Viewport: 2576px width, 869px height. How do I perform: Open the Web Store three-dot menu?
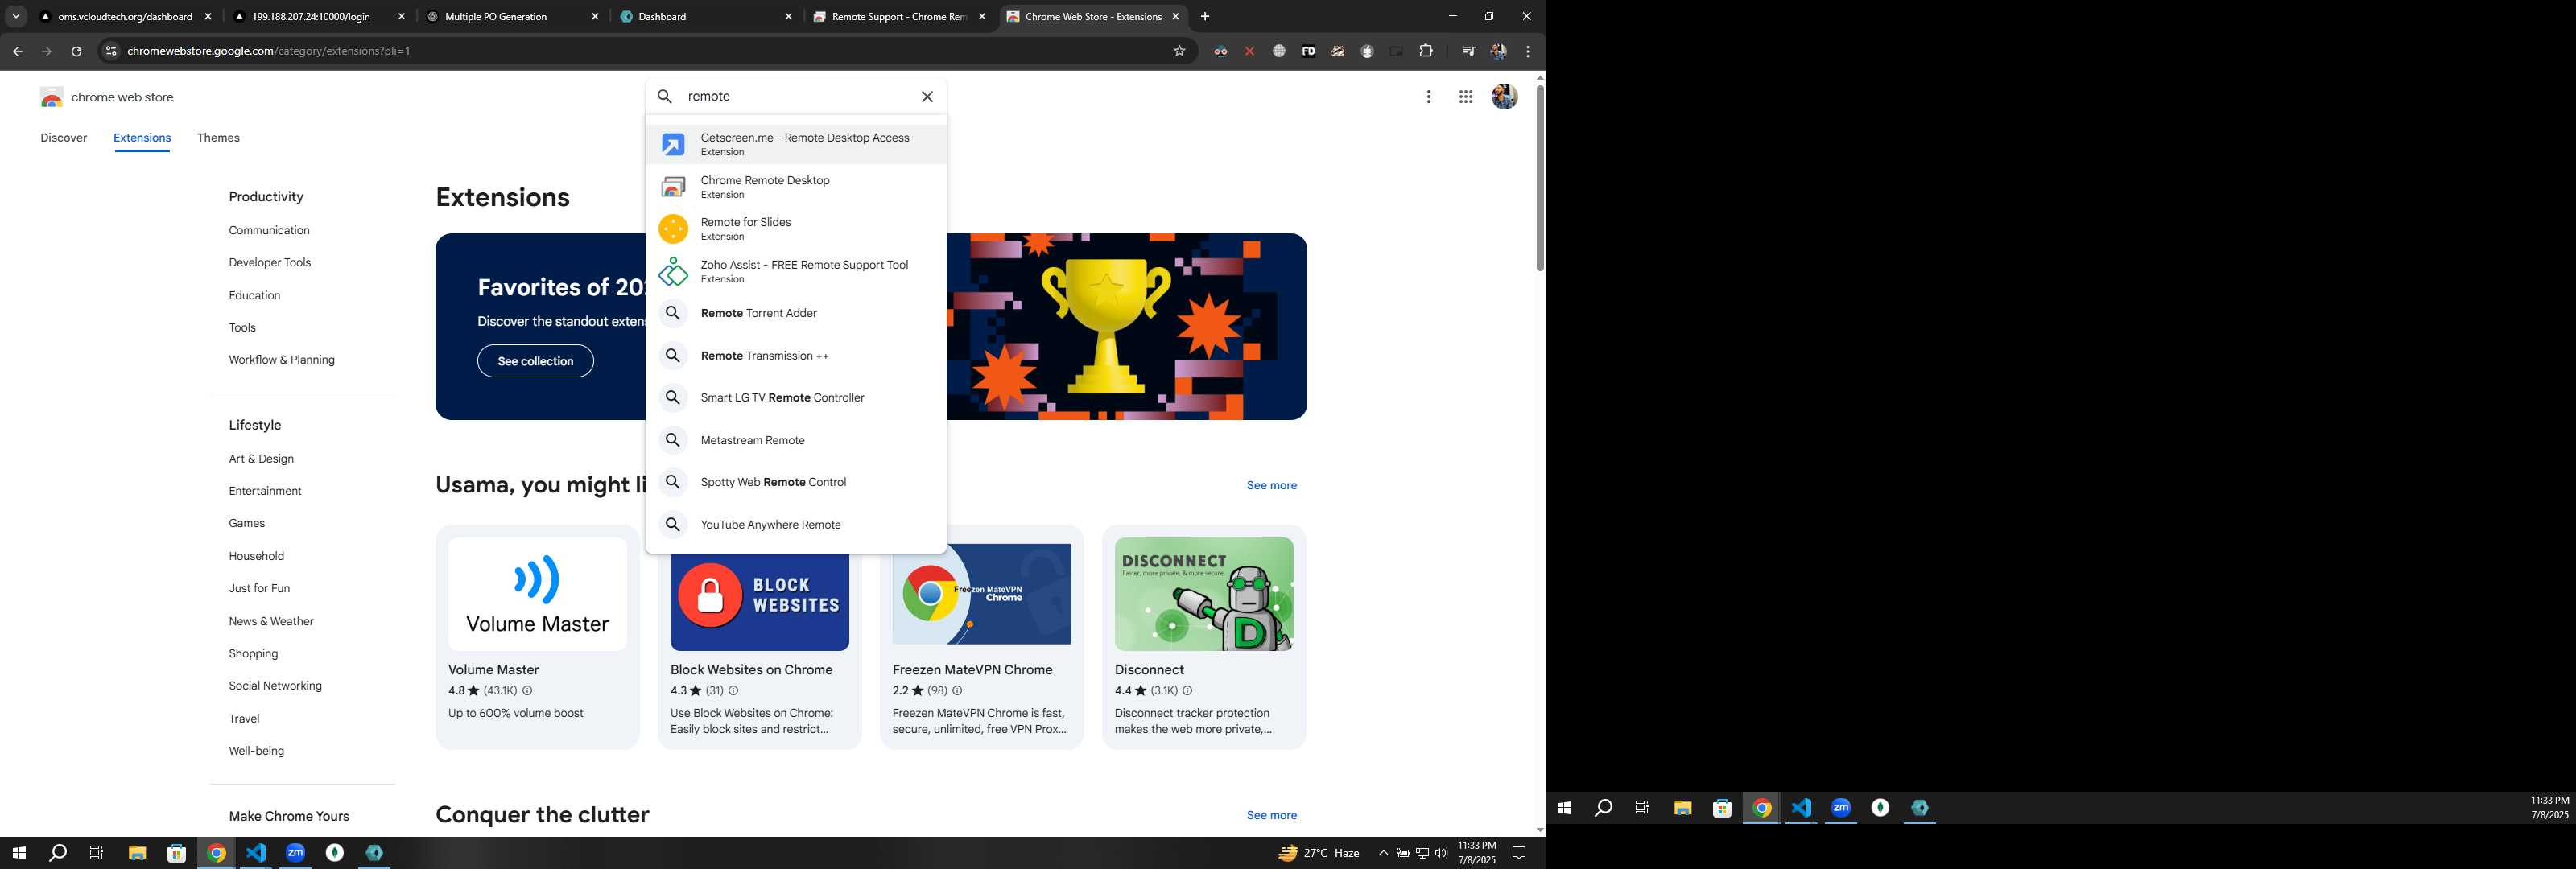[x=1428, y=97]
